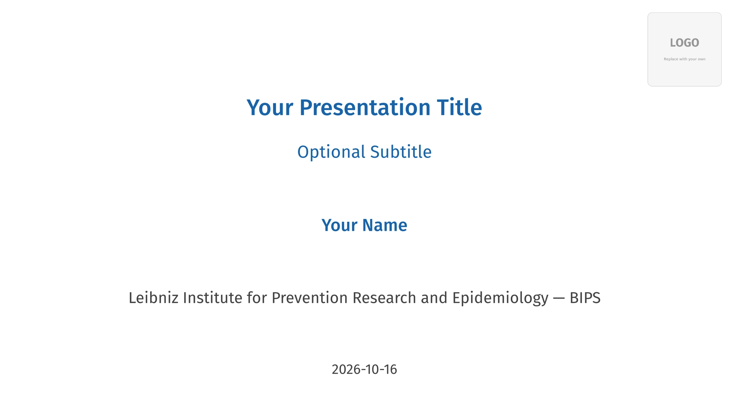734x412 pixels.
Task: Click the word 'Name' in the author line
Action: coord(385,225)
